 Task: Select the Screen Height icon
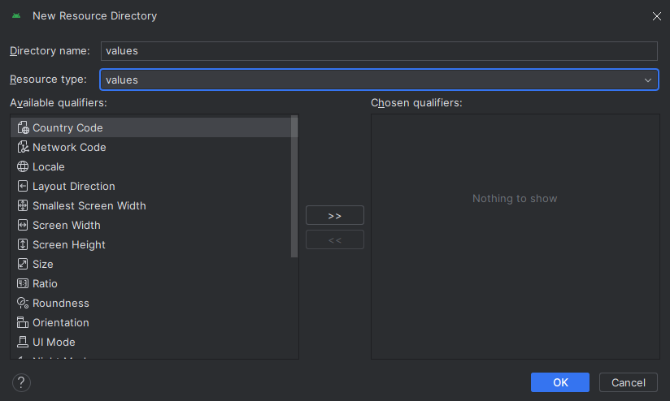click(x=23, y=244)
